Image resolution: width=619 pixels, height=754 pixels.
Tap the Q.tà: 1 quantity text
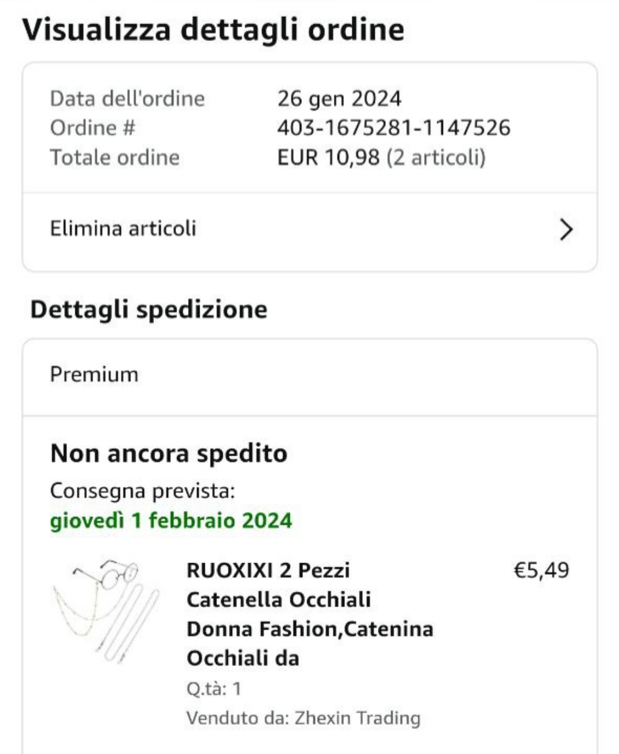(214, 689)
